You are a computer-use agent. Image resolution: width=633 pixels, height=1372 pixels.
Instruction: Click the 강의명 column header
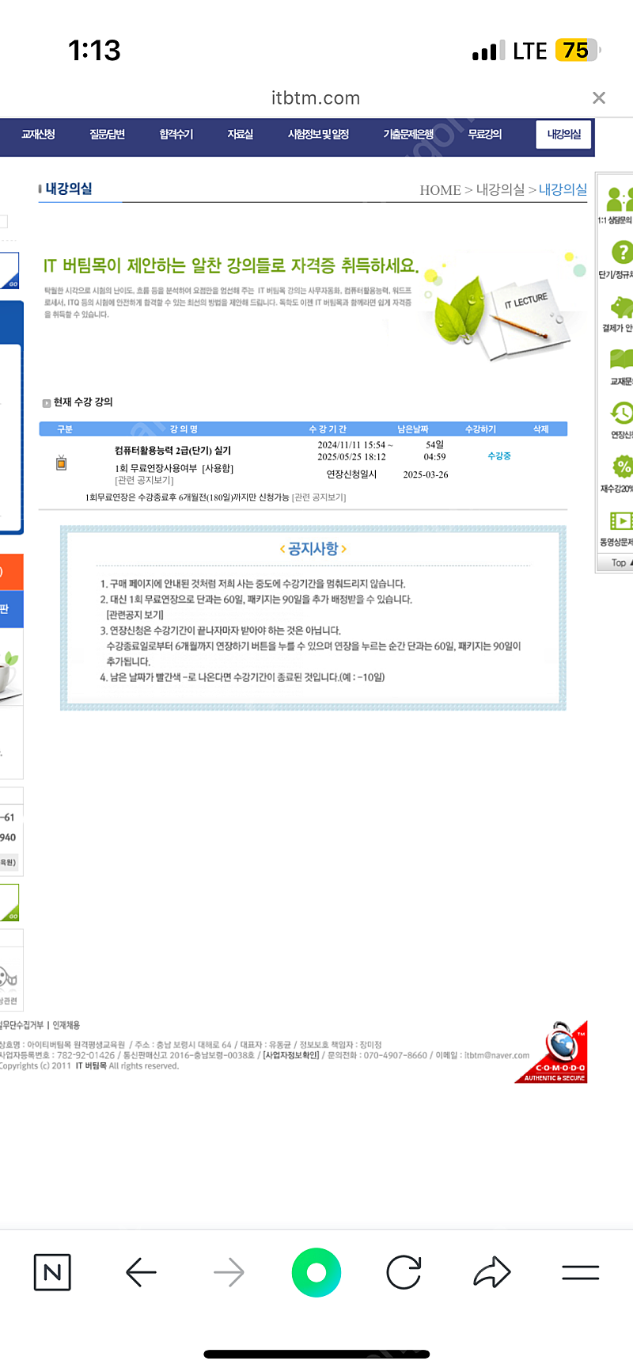(x=184, y=429)
